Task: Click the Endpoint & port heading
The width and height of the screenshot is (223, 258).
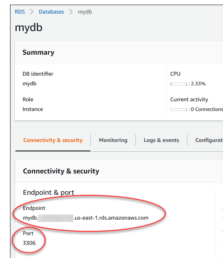Action: pos(48,192)
